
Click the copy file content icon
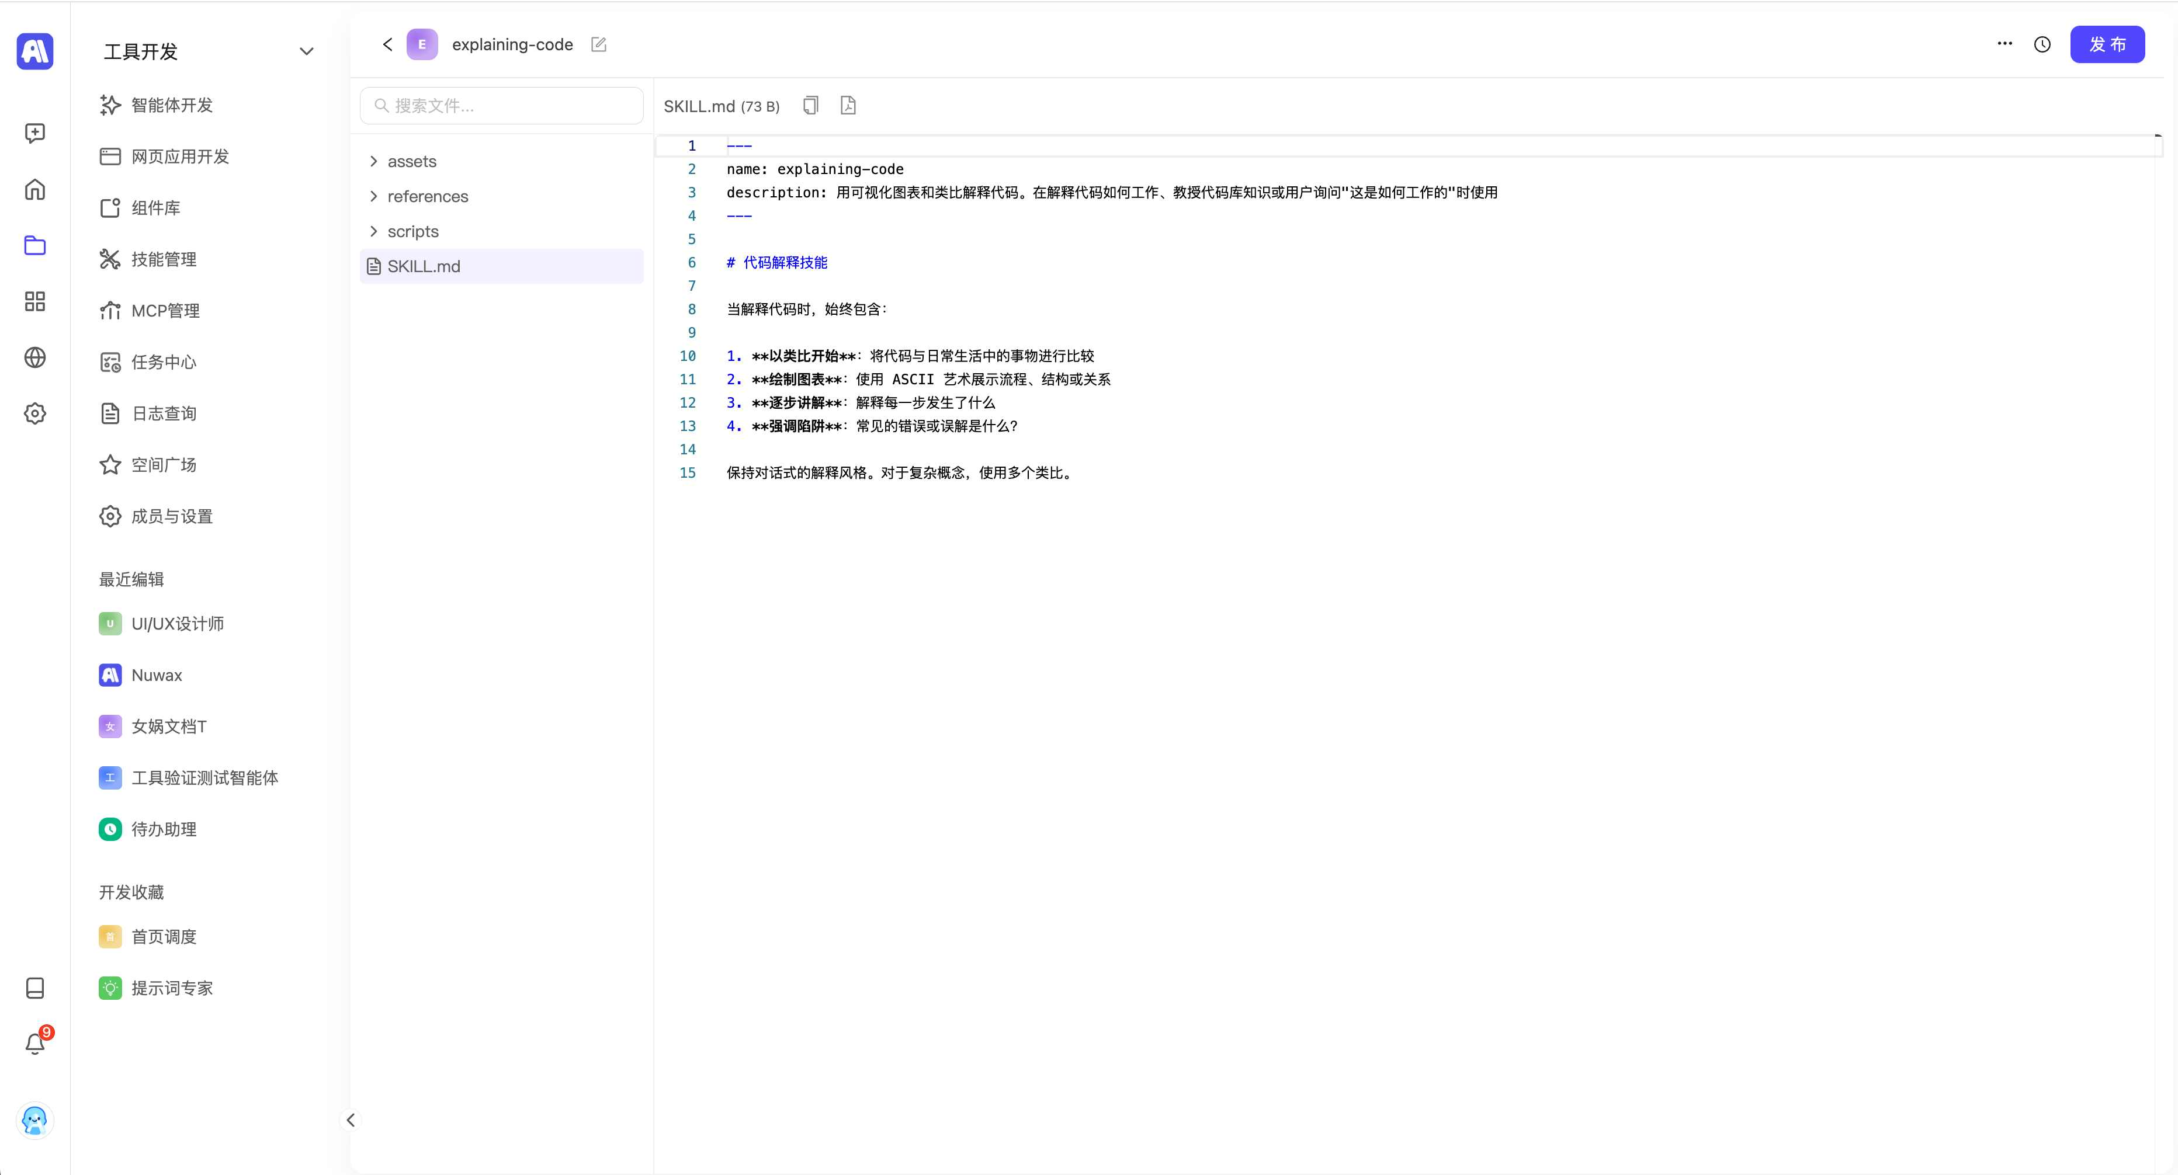[x=810, y=106]
